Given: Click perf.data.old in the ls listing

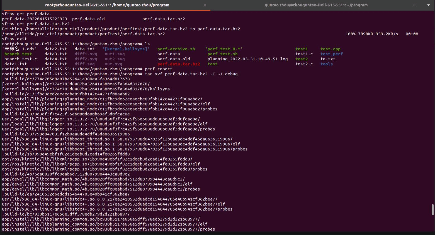Looking at the screenshot, I should pos(174,59).
